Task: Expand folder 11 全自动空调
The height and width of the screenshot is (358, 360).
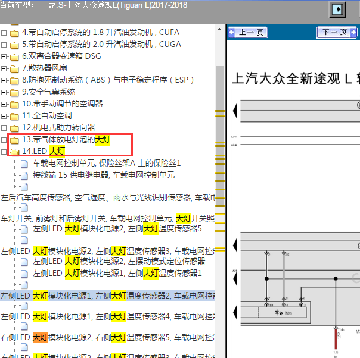Action: [x=4, y=116]
